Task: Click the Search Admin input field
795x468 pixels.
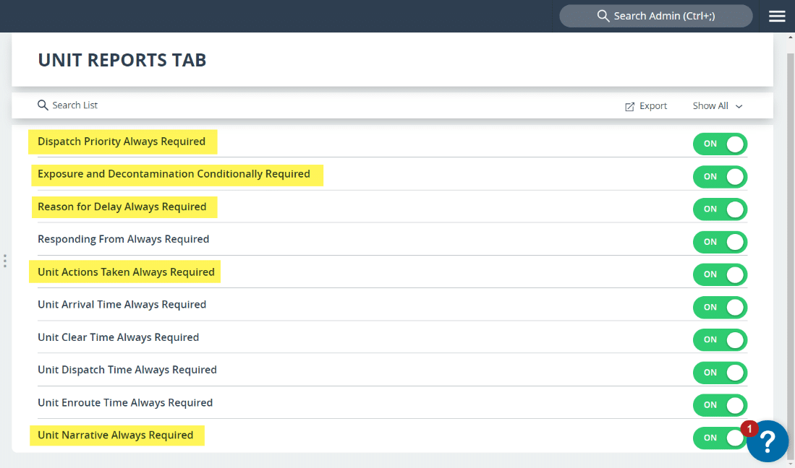Action: pyautogui.click(x=664, y=16)
